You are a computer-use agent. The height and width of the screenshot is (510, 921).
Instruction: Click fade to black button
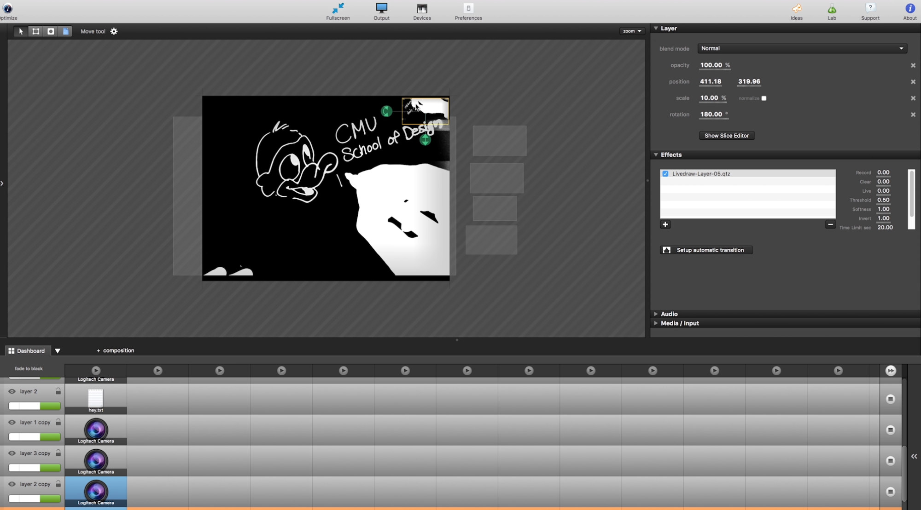[29, 369]
